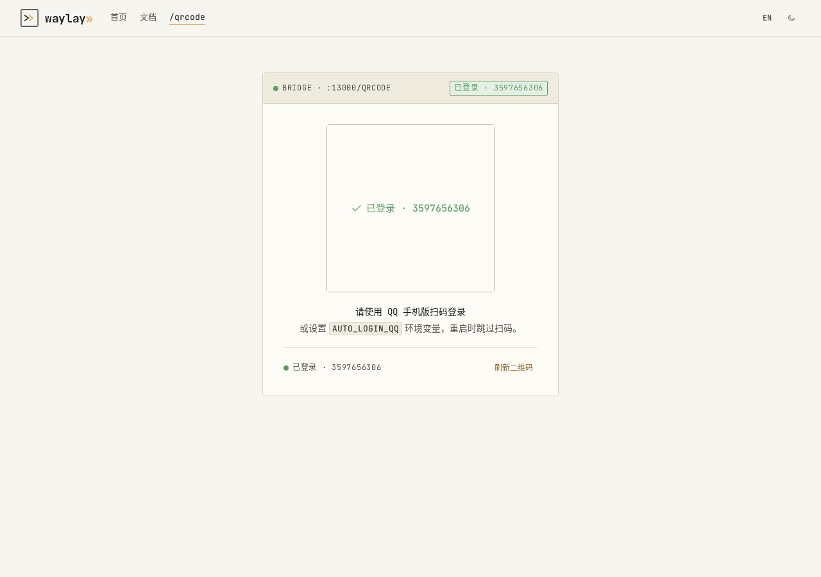Select the /qrcode nav tab
The width and height of the screenshot is (821, 577).
pos(187,17)
